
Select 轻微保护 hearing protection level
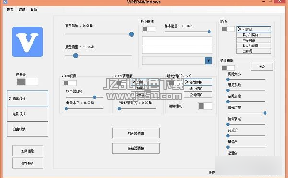pos(198,82)
